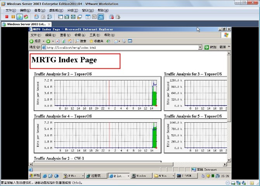This screenshot has height=186, width=260.
Task: Stop page loading with IE stop icon
Action: click(x=58, y=41)
